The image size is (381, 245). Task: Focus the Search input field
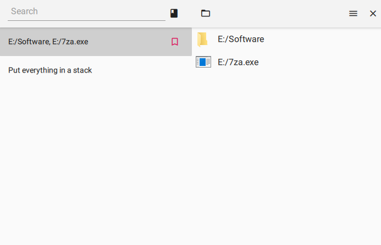point(87,12)
